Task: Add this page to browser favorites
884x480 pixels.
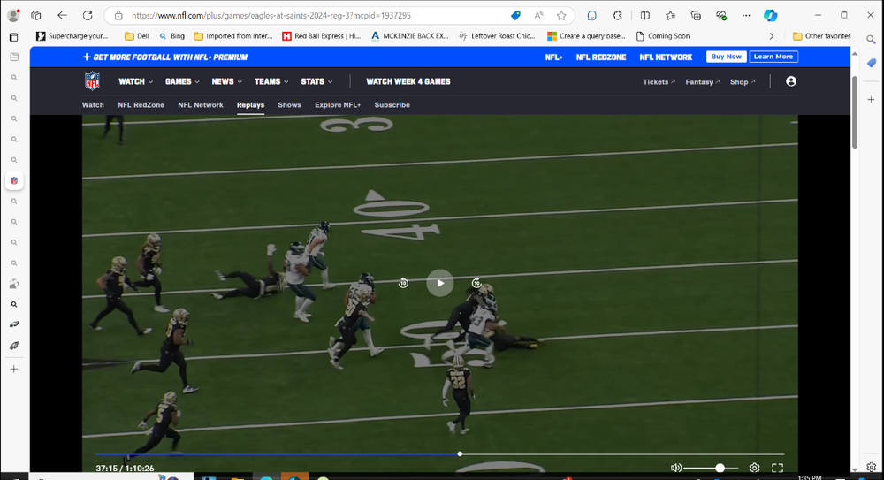Action: 561,15
